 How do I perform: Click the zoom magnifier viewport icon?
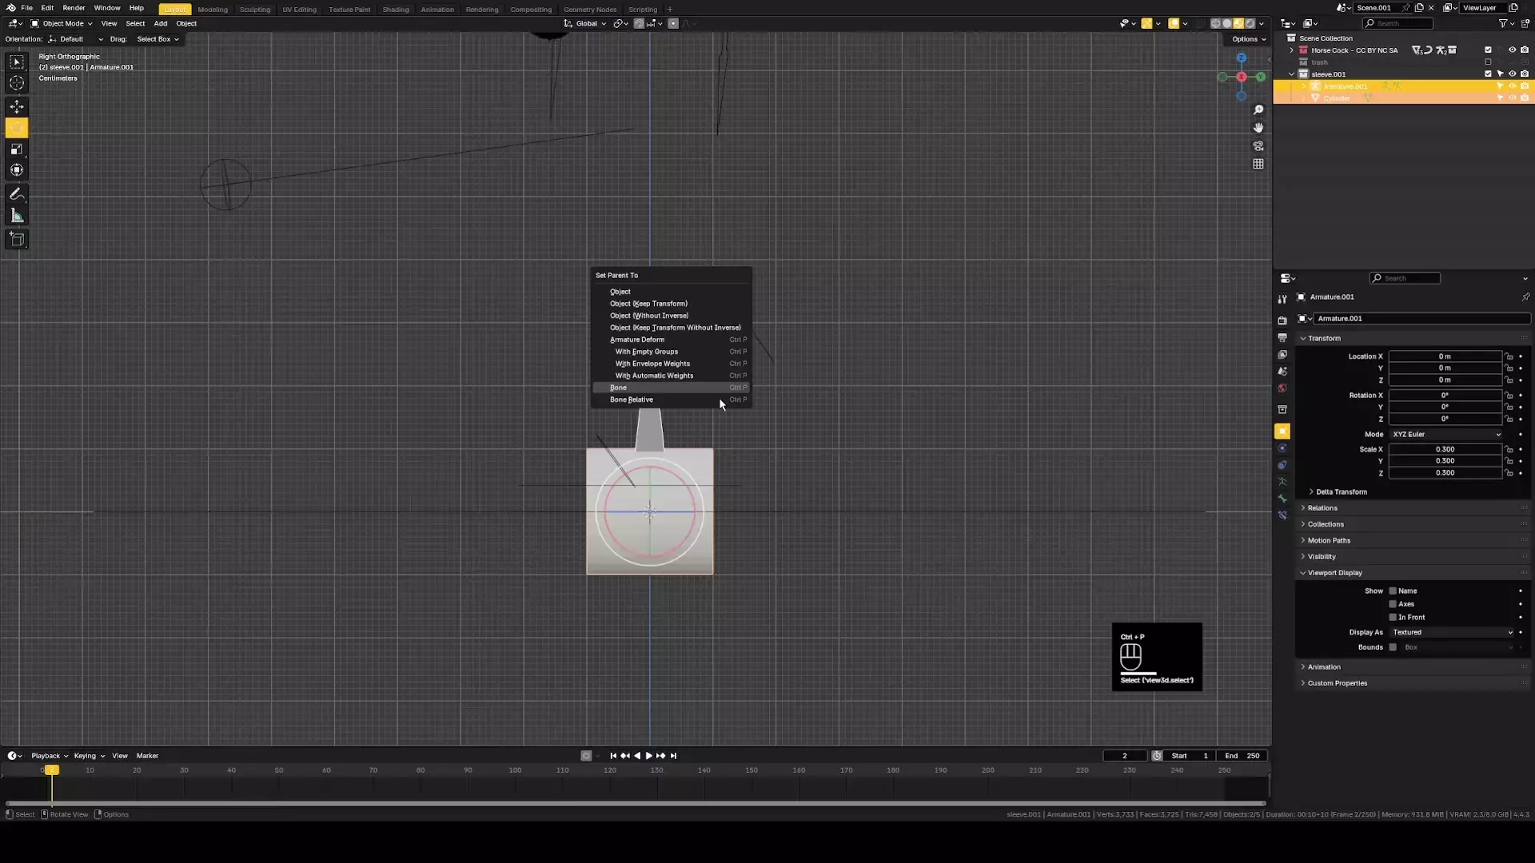(1258, 109)
